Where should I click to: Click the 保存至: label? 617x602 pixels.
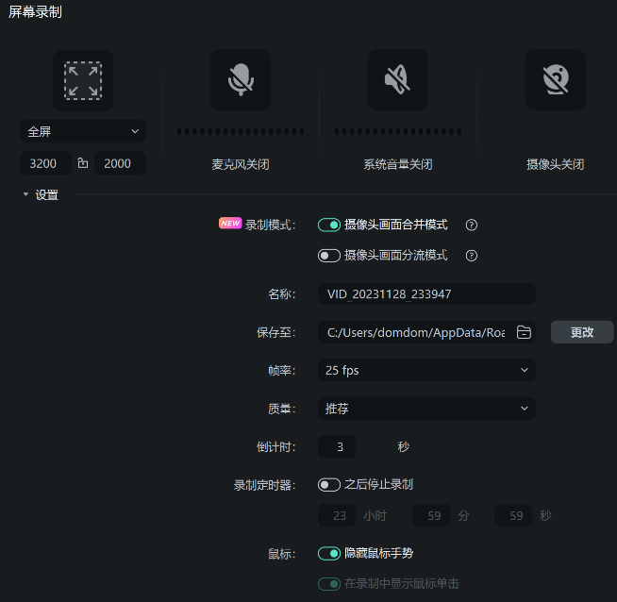276,332
